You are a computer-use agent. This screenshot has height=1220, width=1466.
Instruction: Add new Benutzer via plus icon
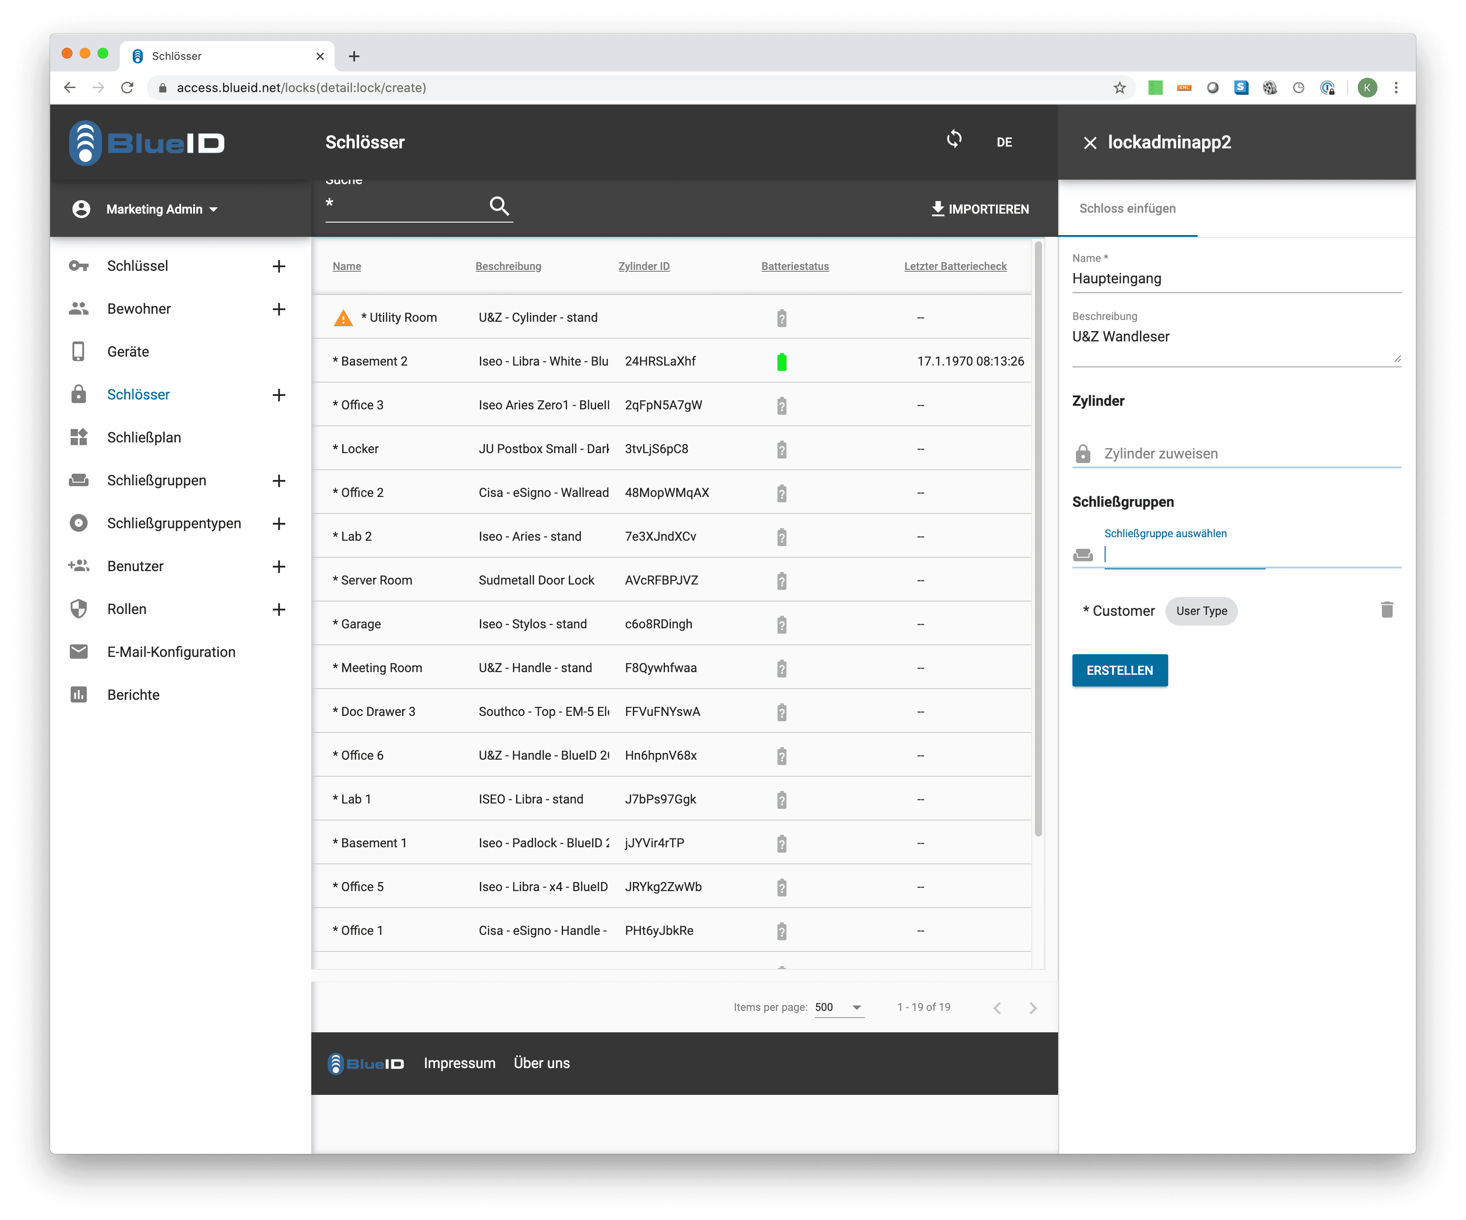[279, 566]
